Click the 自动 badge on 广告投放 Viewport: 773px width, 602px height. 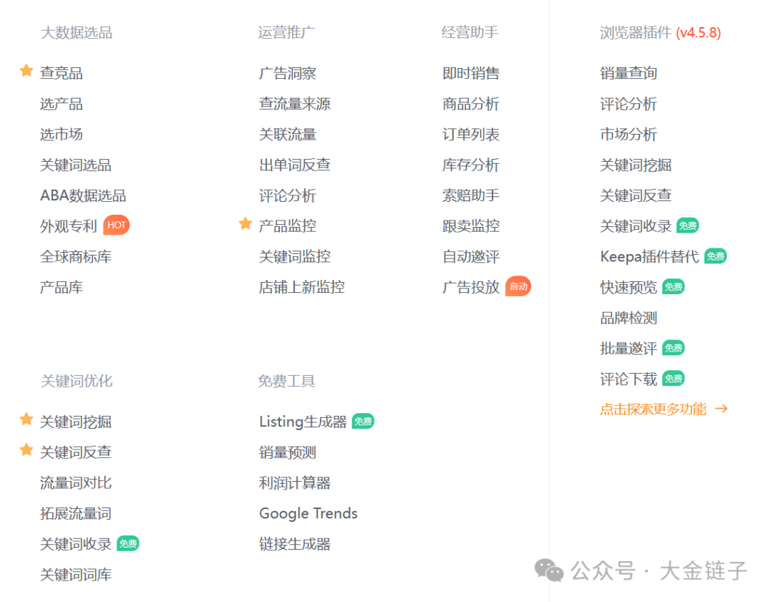click(518, 286)
